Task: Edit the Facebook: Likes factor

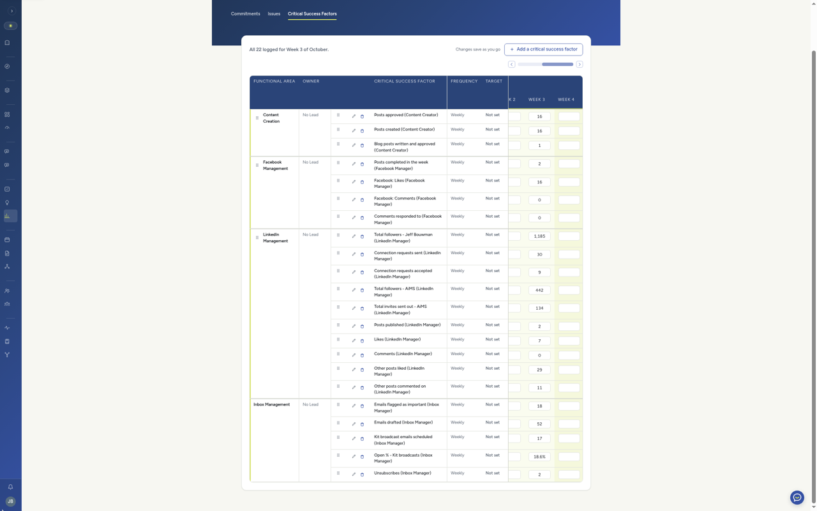Action: pos(354,182)
